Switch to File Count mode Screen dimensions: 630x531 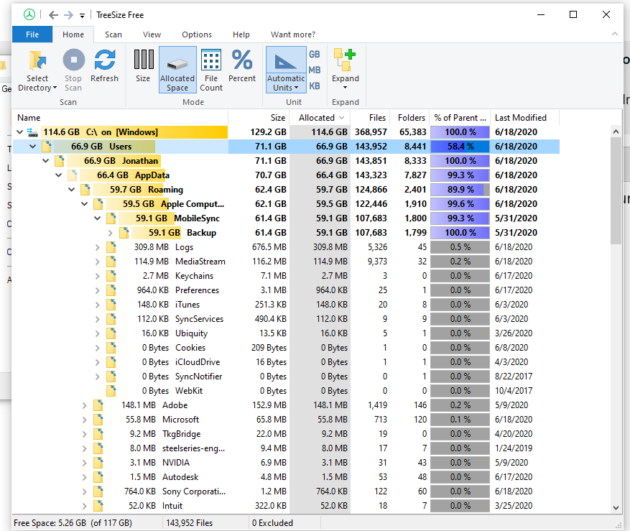pyautogui.click(x=211, y=70)
